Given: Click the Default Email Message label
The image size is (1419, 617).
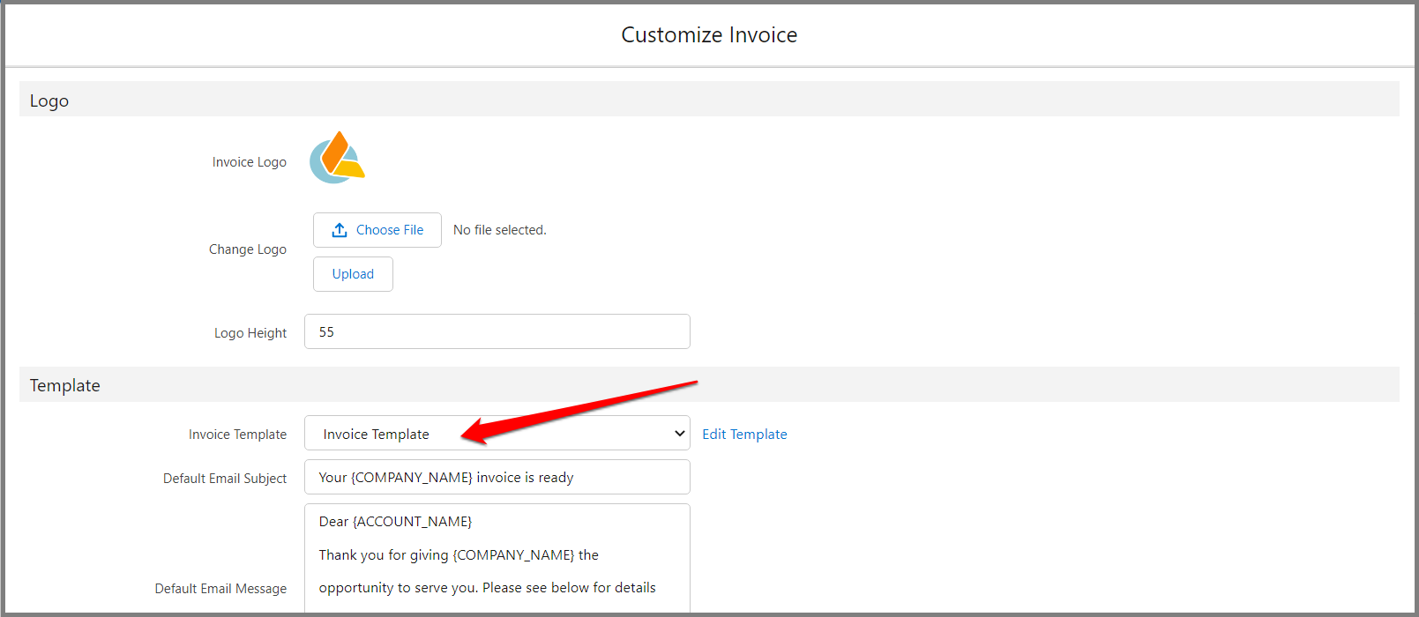Looking at the screenshot, I should 220,589.
